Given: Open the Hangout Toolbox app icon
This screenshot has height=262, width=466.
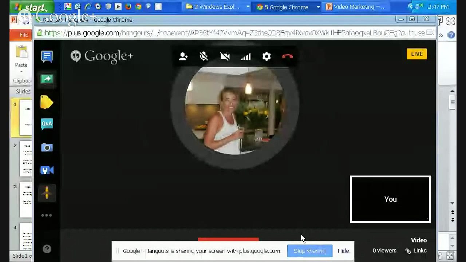Looking at the screenshot, I should [x=47, y=170].
